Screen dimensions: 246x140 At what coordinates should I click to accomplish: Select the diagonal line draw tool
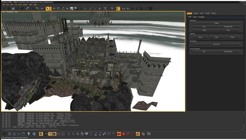point(91,9)
